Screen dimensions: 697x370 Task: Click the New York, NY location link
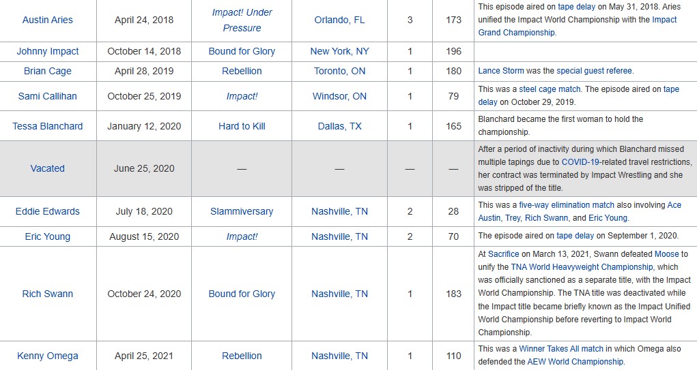(x=339, y=51)
